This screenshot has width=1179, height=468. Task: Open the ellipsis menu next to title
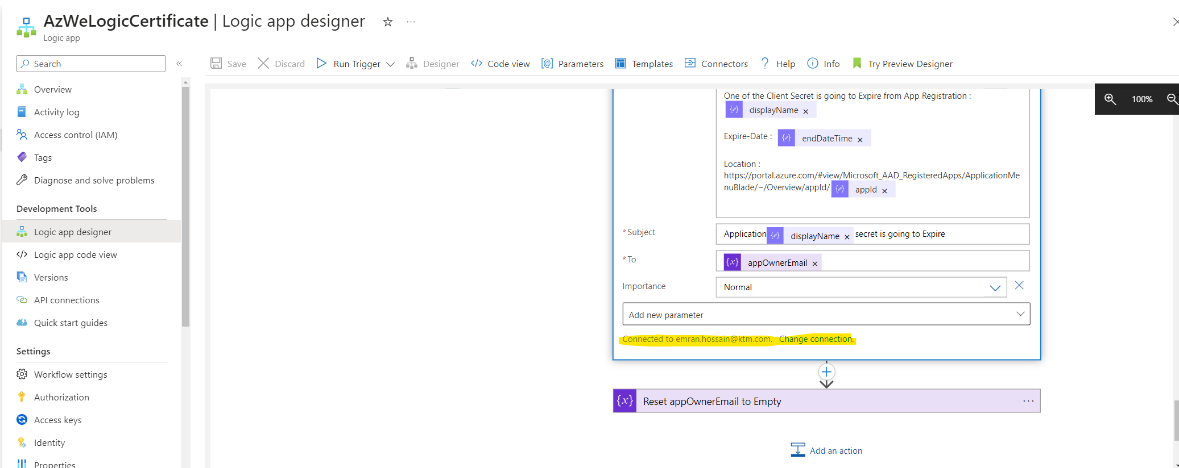pyautogui.click(x=411, y=22)
